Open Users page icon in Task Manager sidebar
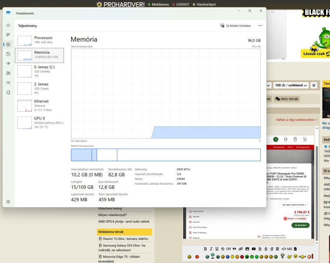 pos(8,73)
